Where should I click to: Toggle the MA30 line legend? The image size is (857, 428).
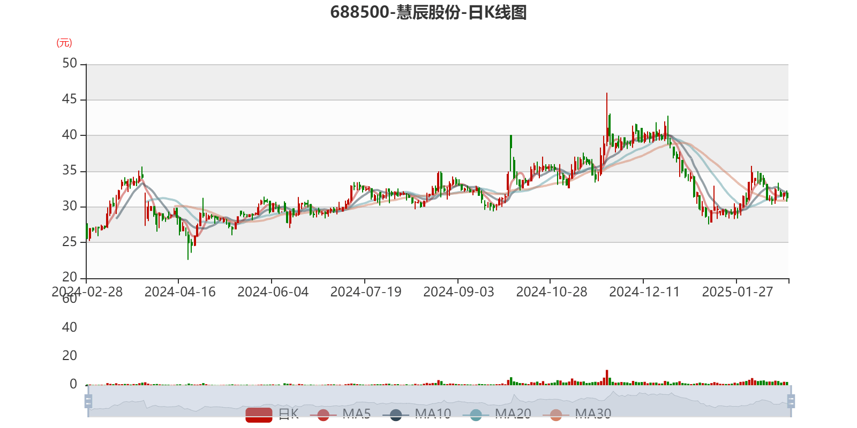coord(577,414)
